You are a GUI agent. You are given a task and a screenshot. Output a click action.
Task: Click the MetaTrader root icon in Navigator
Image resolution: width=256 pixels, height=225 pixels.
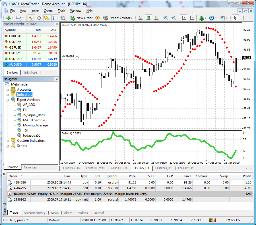click(7, 84)
